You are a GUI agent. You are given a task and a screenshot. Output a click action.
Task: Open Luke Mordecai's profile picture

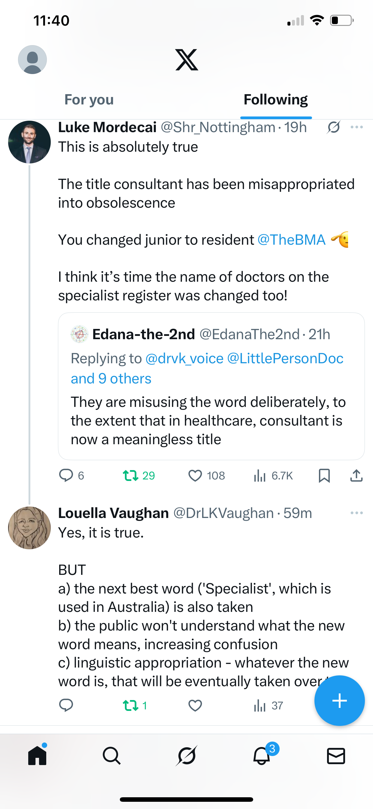(x=29, y=142)
